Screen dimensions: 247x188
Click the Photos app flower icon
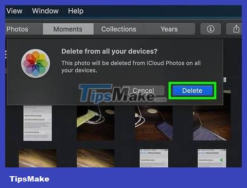coord(36,63)
